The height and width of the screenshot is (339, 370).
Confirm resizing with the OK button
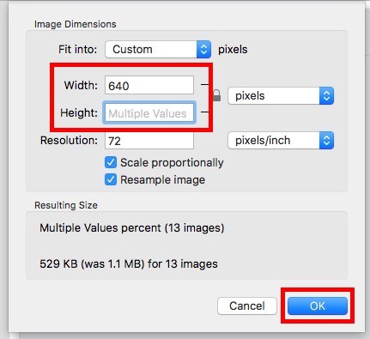318,306
